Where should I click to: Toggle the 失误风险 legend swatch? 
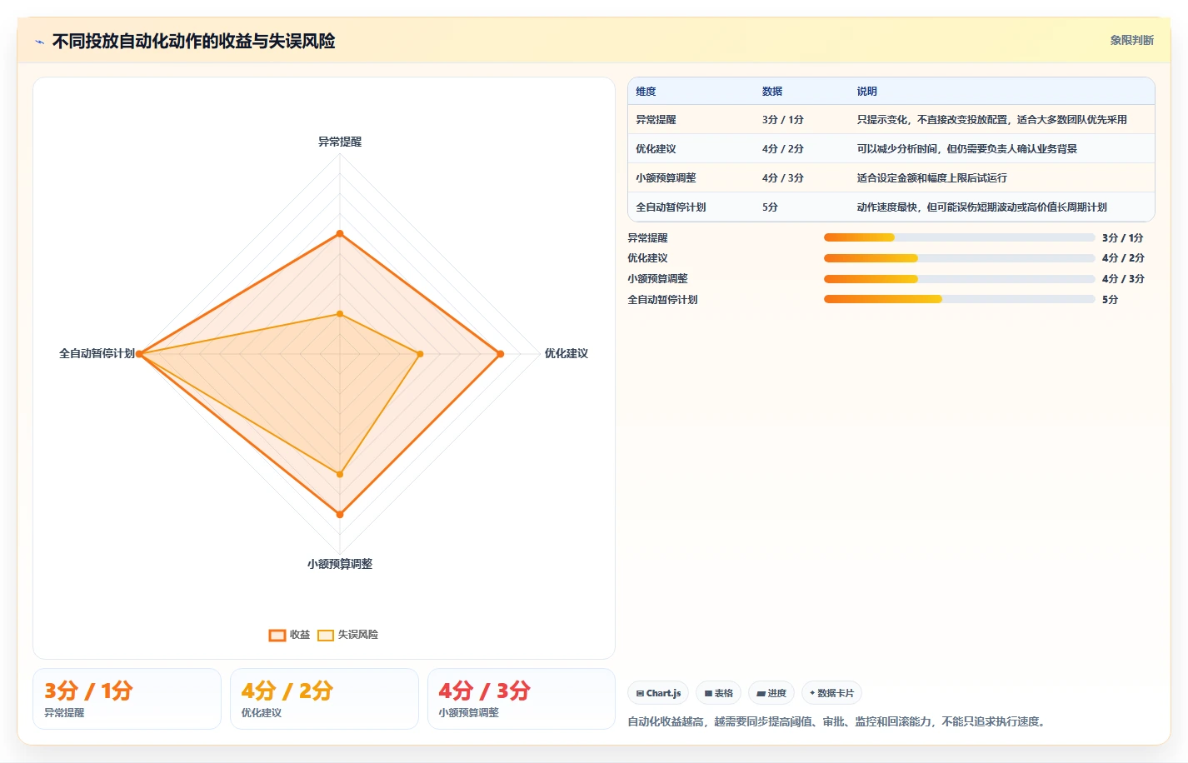coord(325,635)
